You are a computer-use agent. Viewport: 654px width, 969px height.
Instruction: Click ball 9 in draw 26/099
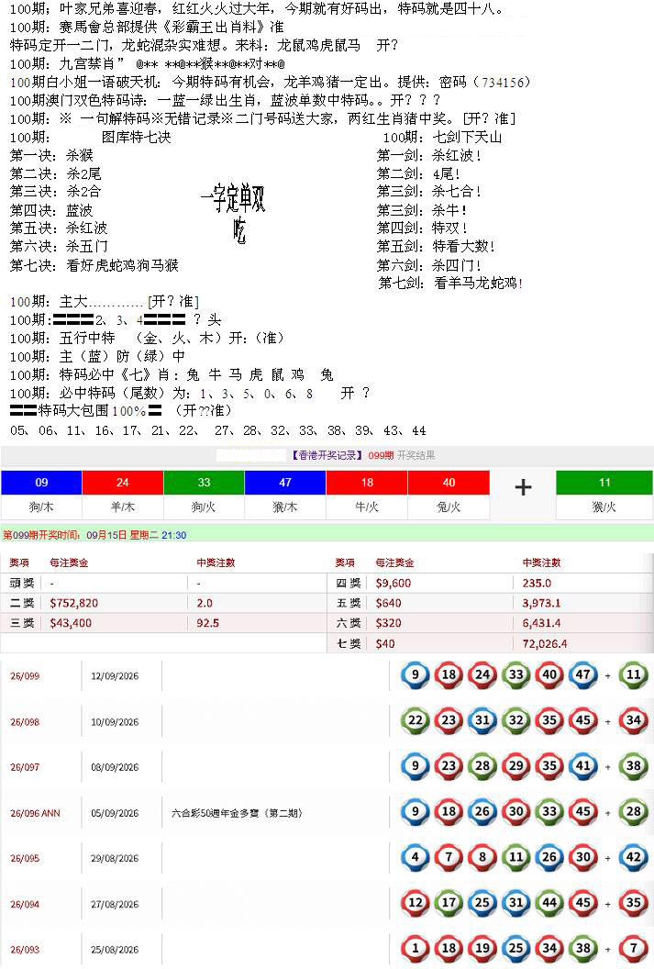tap(416, 674)
